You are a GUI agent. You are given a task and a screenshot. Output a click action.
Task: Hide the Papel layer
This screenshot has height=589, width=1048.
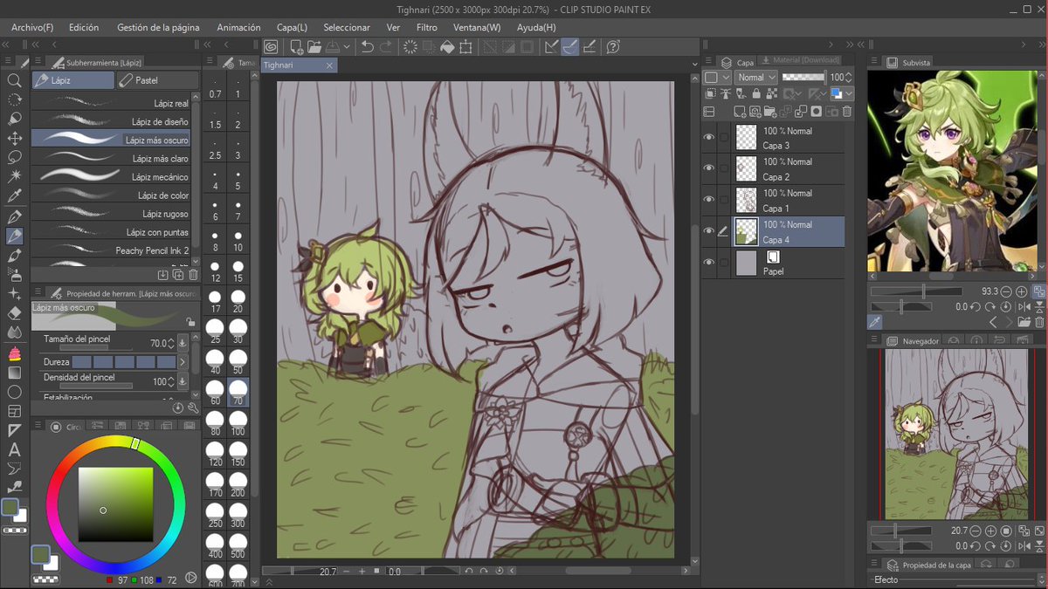coord(709,263)
